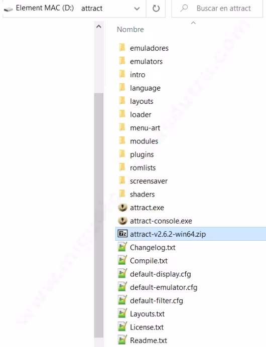Screen dimensions: 266x347
Task: Select the intro folder icon
Action: [x=122, y=74]
